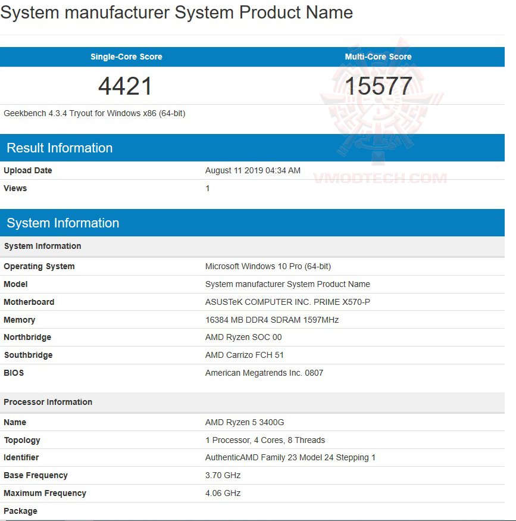Select Microsoft Windows 10 Pro (64-bit) value
Screen dimensions: 516x521
pos(268,267)
